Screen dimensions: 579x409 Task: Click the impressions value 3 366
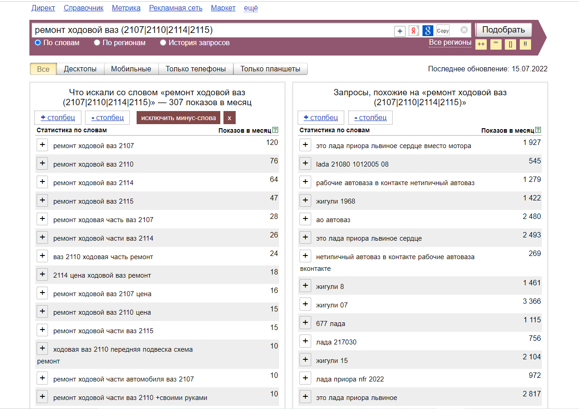tap(532, 301)
